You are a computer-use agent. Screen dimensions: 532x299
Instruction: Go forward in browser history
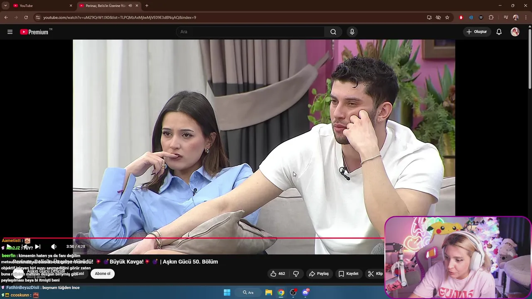coord(16,17)
